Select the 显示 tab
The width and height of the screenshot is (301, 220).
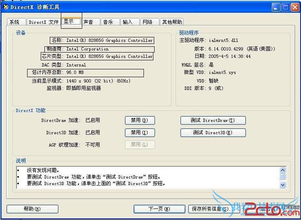[x=72, y=21]
